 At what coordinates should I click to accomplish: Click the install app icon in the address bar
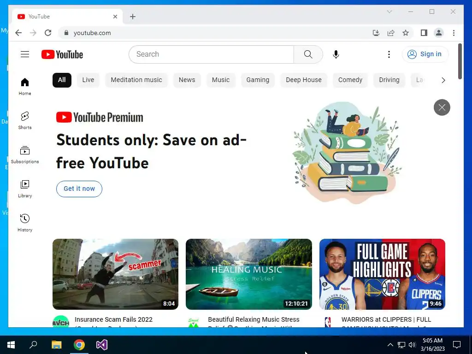tap(376, 33)
